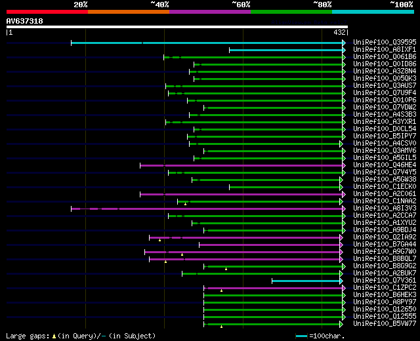The width and height of the screenshot is (420, 341).
Task: Click the AV637318 query sequence name
Action: 25,21
